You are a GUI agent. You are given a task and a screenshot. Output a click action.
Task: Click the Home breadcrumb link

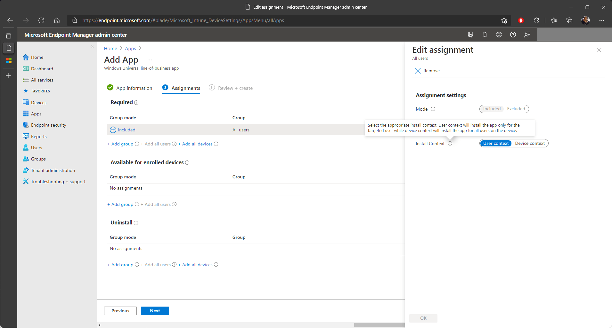tap(110, 49)
